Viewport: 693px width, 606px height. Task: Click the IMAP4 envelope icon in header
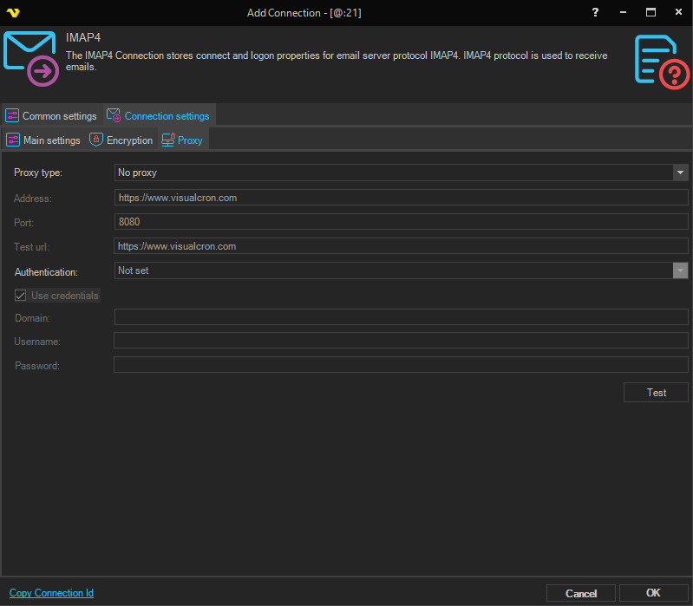click(x=31, y=58)
